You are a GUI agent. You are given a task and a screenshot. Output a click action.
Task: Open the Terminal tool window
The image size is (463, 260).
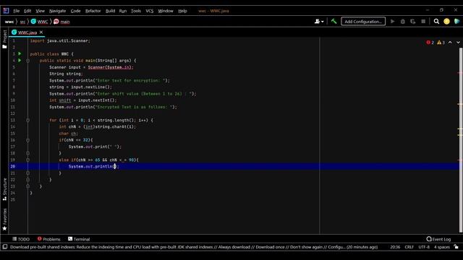click(x=79, y=239)
